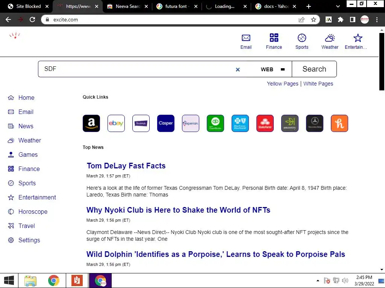Open the Wild Dolphin Porpoise article
This screenshot has height=288, width=385.
click(x=215, y=255)
